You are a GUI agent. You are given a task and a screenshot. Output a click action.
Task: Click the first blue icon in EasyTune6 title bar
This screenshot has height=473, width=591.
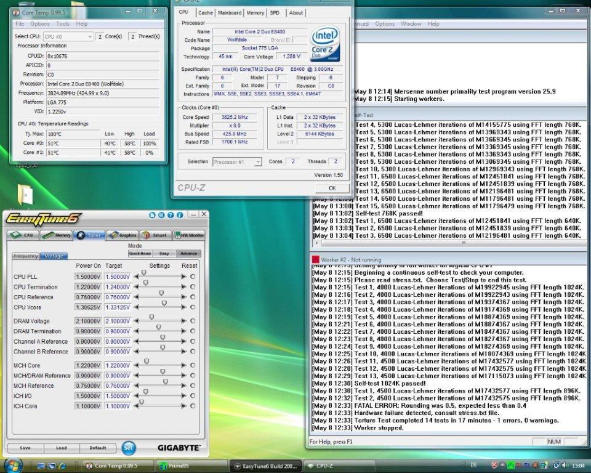152,215
